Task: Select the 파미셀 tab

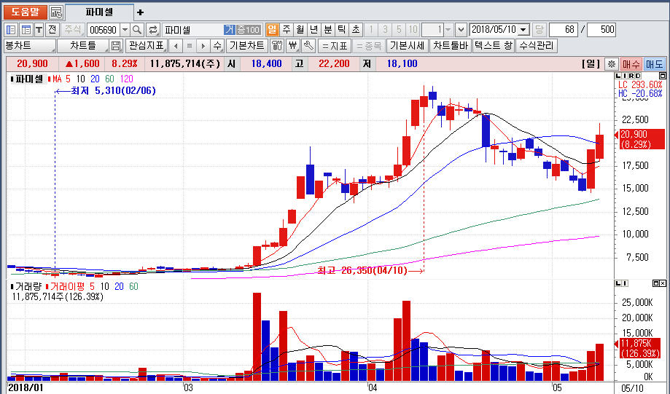Action: click(x=100, y=12)
